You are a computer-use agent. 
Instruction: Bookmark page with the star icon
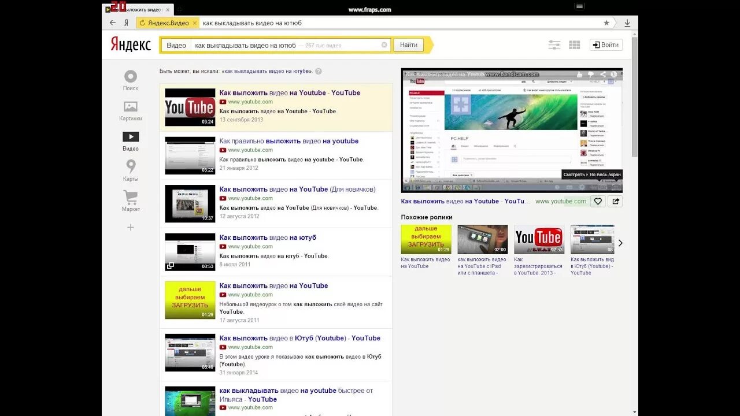pos(606,23)
